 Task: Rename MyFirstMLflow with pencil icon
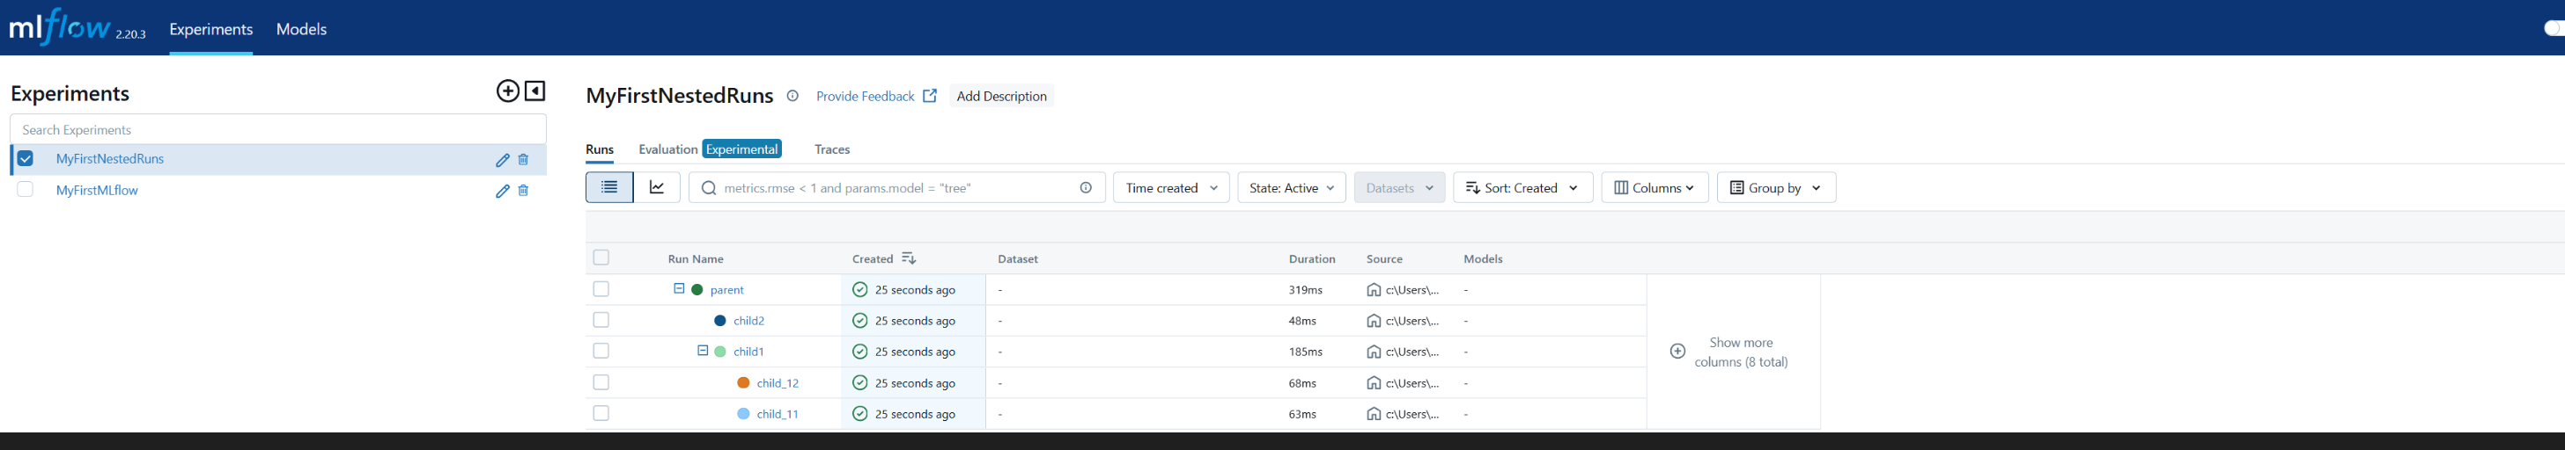[x=503, y=191]
